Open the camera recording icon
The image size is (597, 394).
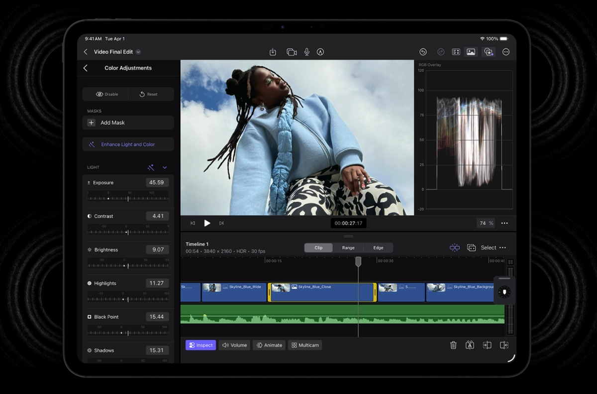[x=291, y=51]
